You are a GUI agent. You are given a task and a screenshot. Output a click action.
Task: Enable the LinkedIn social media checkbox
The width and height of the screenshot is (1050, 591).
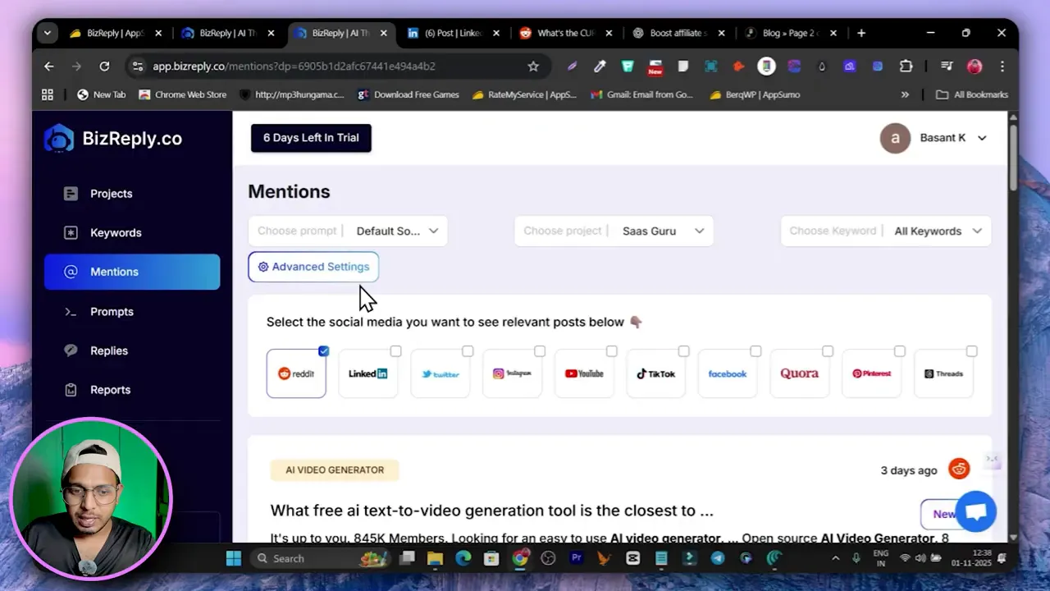[395, 350]
